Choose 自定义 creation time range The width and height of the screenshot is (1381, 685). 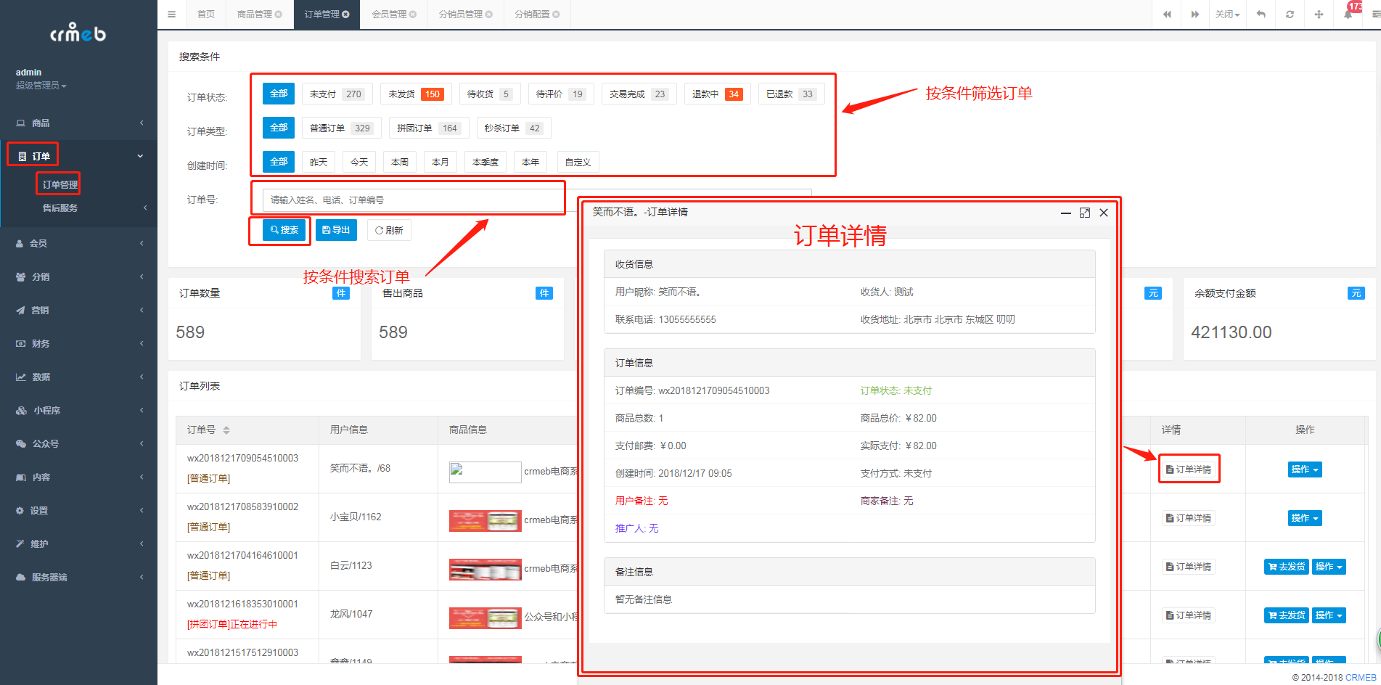(x=578, y=163)
